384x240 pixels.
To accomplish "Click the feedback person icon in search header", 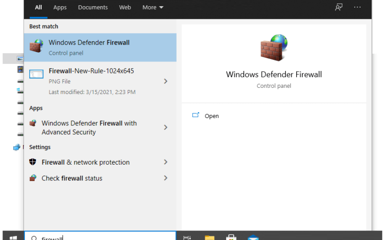I will [x=338, y=7].
